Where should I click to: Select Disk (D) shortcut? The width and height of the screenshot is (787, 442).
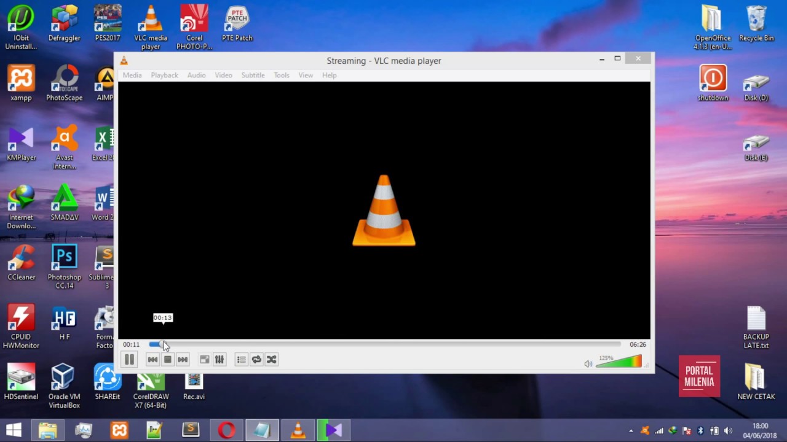click(756, 88)
